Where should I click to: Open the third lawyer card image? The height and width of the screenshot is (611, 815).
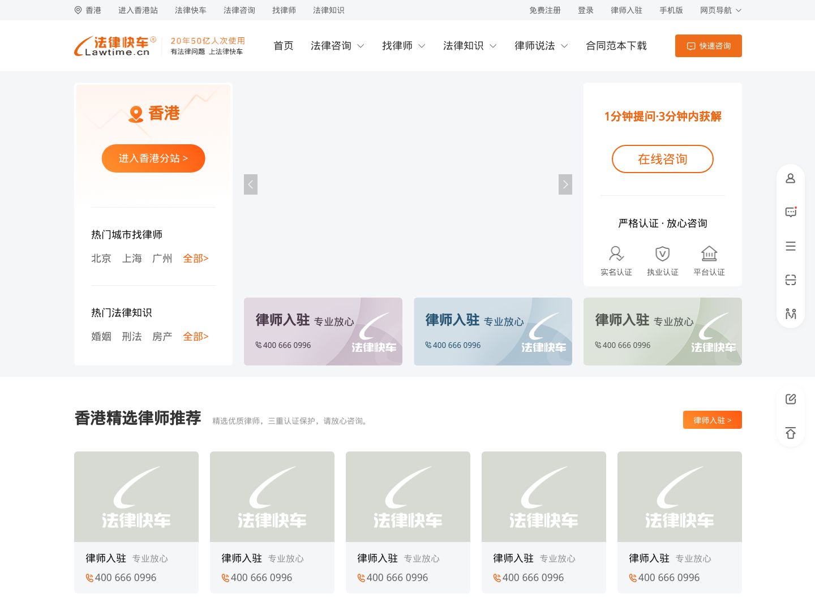tap(408, 497)
